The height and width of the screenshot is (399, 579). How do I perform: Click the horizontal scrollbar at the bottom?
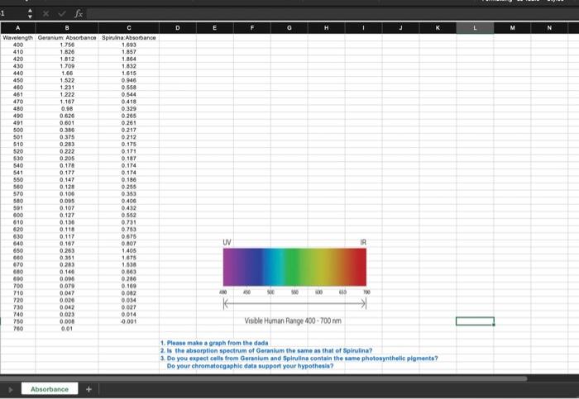pyautogui.click(x=264, y=378)
